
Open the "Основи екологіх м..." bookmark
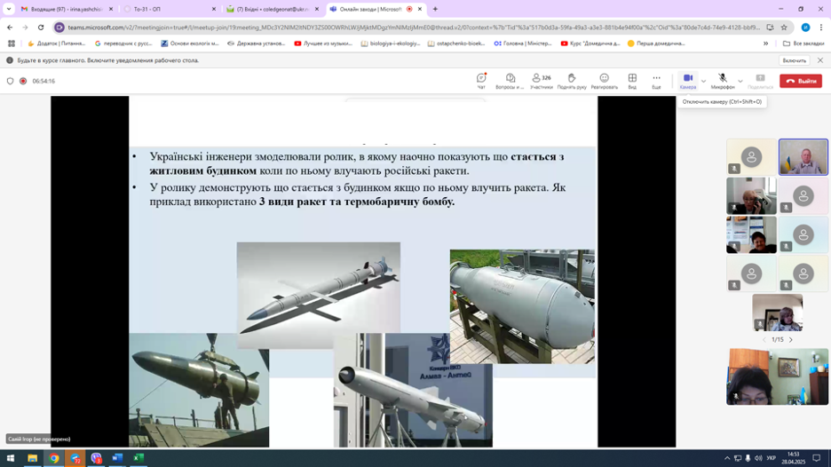pyautogui.click(x=190, y=44)
